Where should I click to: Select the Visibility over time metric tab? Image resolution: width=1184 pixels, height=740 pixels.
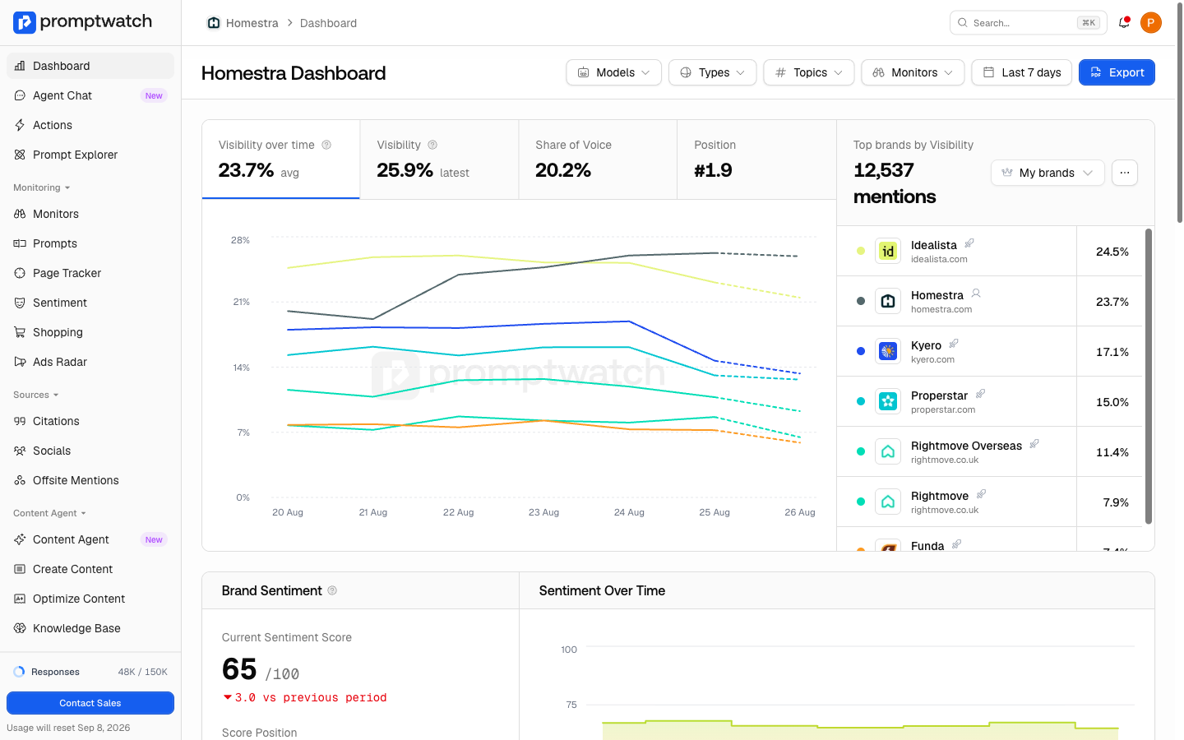click(x=281, y=160)
